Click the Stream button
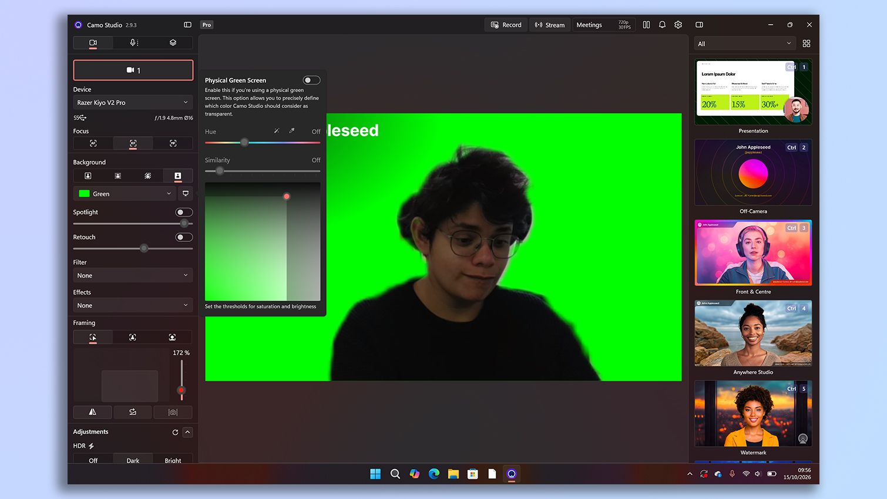 (x=550, y=25)
